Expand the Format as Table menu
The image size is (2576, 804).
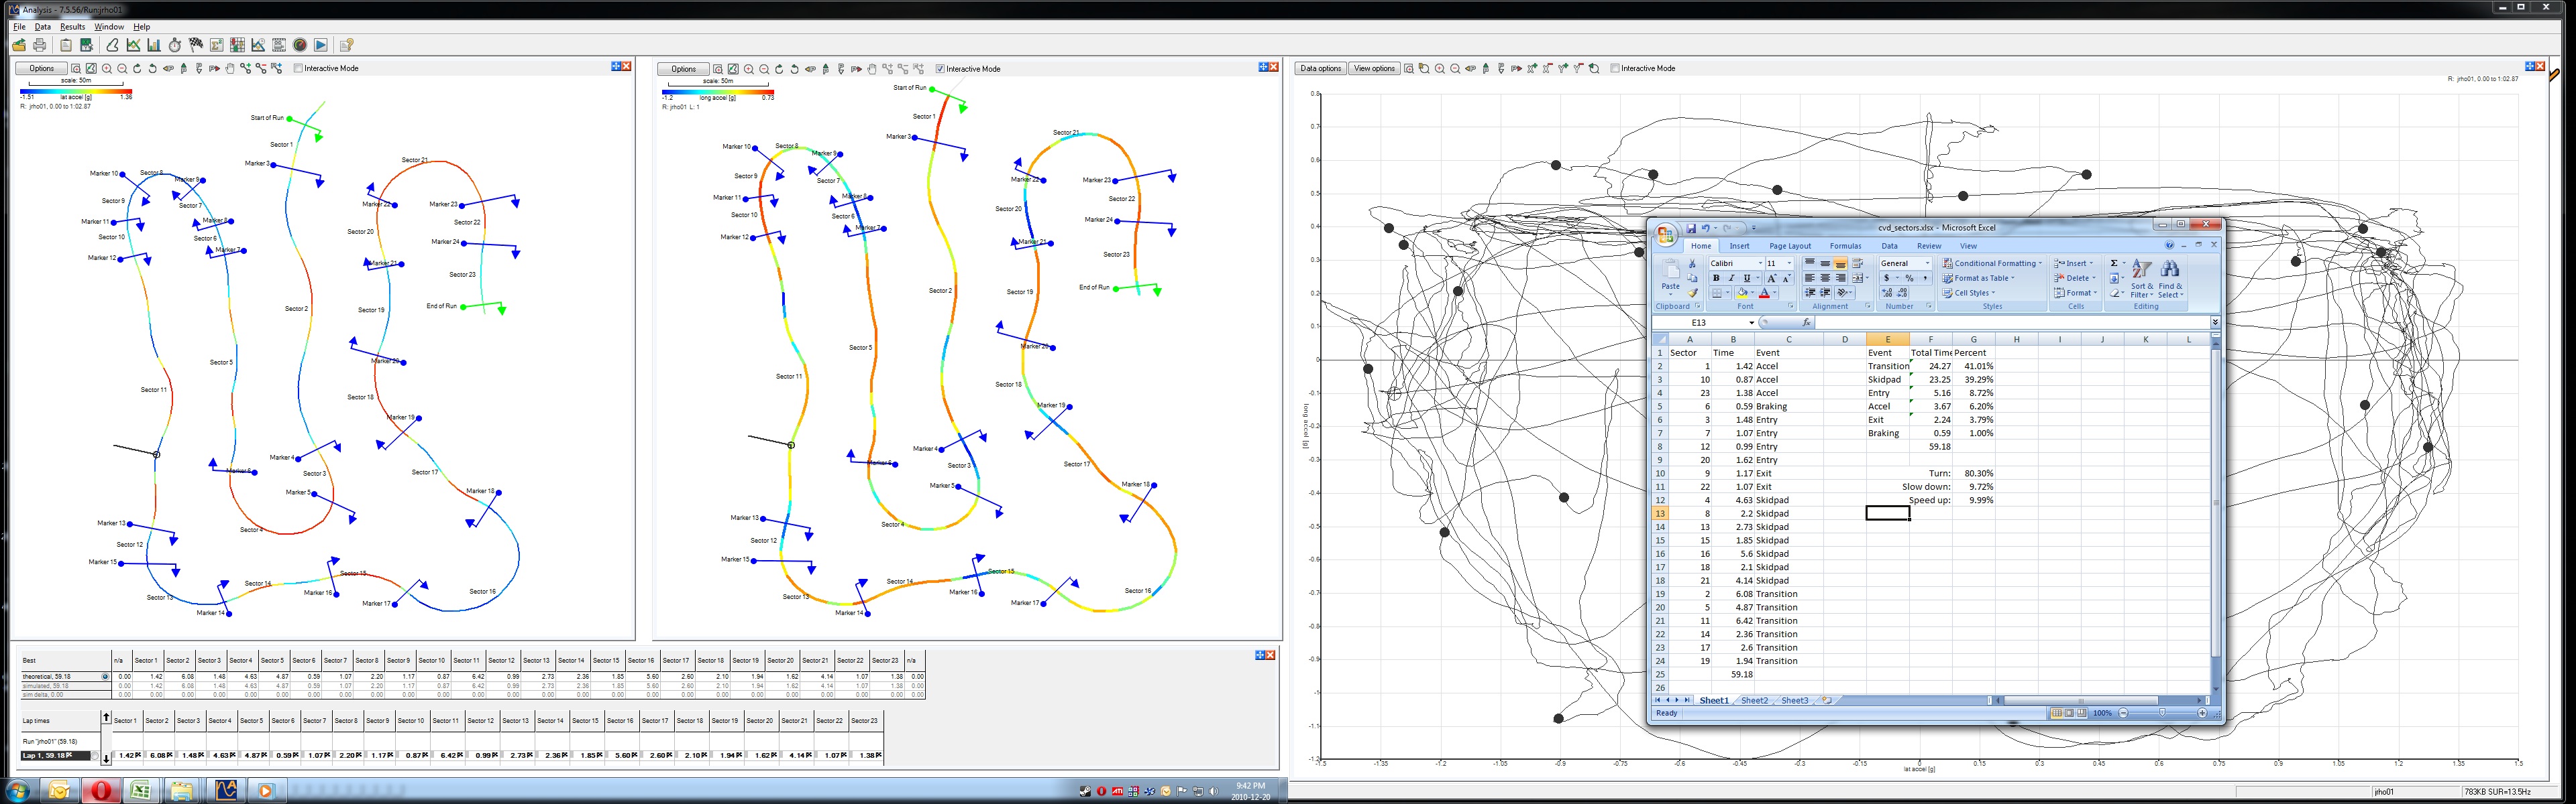tap(1979, 279)
